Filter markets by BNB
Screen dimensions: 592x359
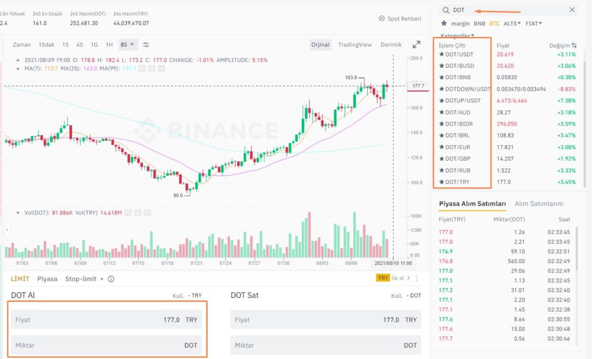pyautogui.click(x=479, y=23)
